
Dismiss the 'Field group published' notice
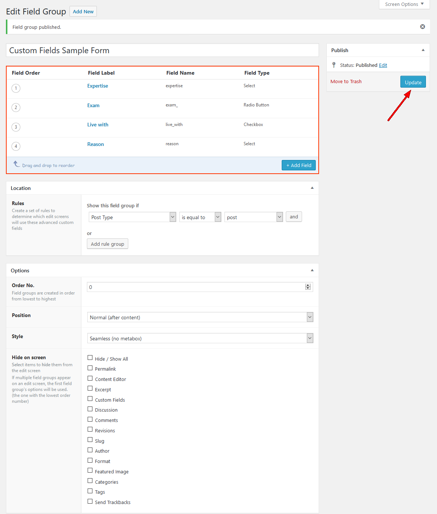click(x=422, y=27)
